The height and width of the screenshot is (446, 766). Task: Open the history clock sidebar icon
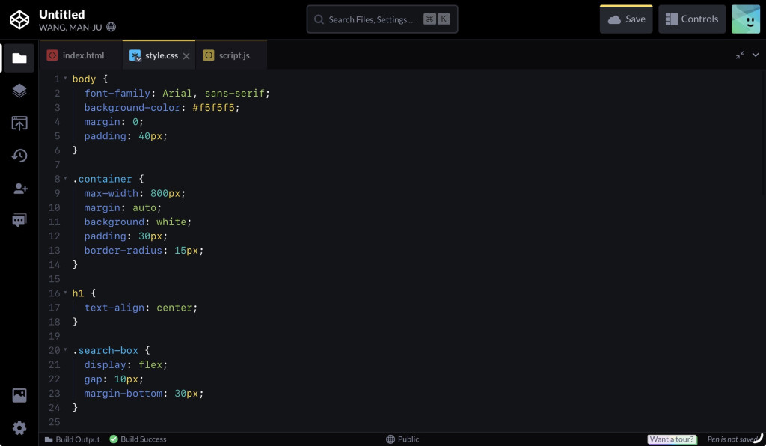19,156
